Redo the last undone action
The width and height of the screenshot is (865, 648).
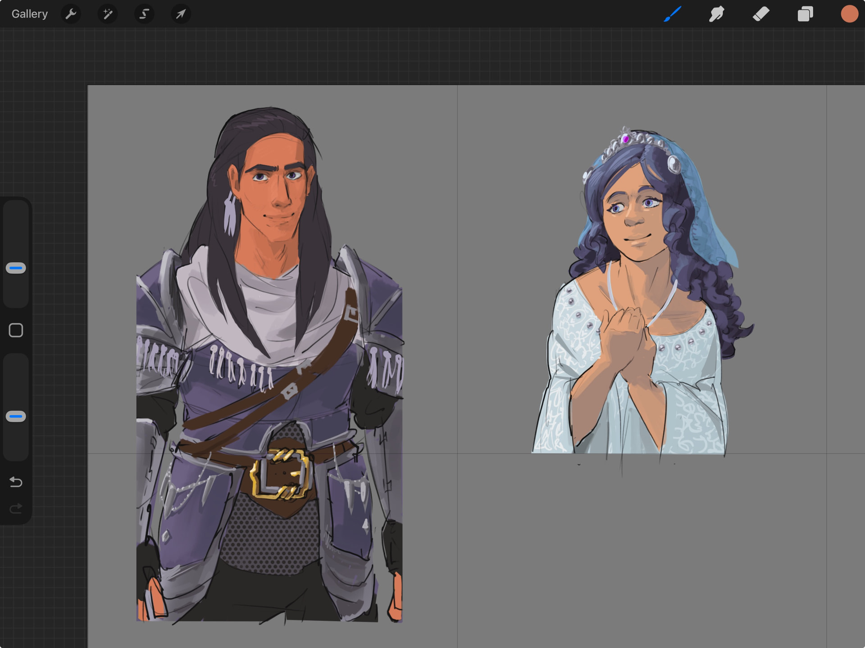pos(16,509)
